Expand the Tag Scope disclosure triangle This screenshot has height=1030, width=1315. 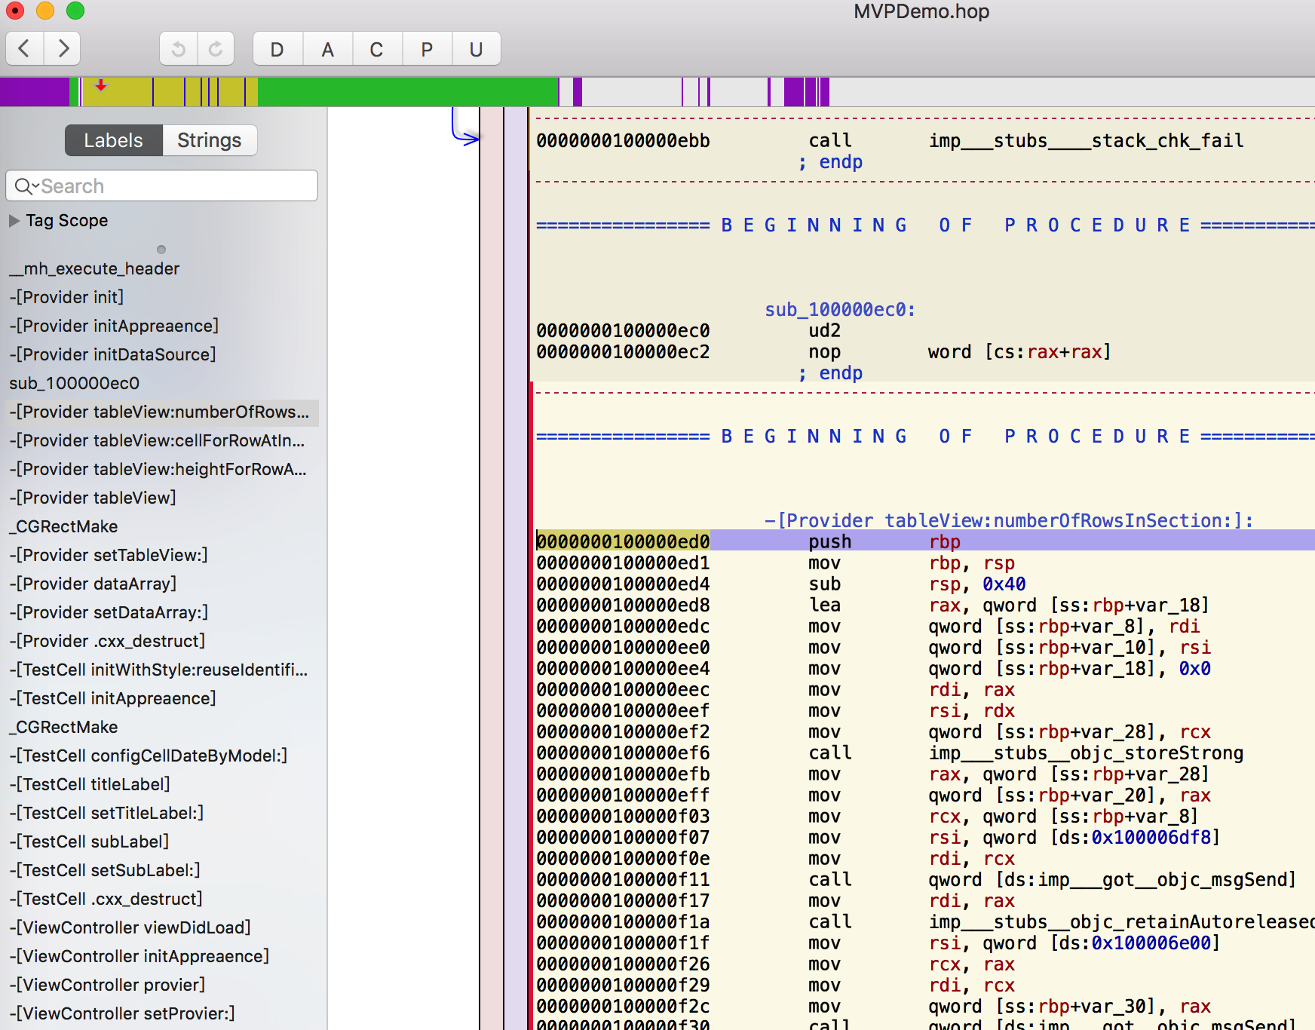(x=14, y=221)
